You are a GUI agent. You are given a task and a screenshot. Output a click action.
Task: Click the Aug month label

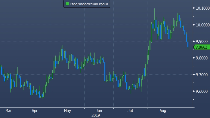[163, 111]
